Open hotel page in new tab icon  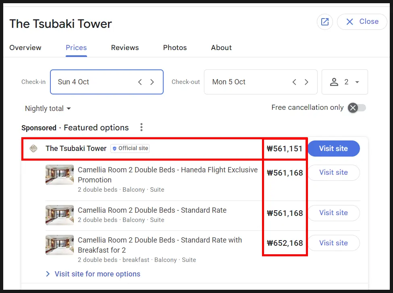325,22
